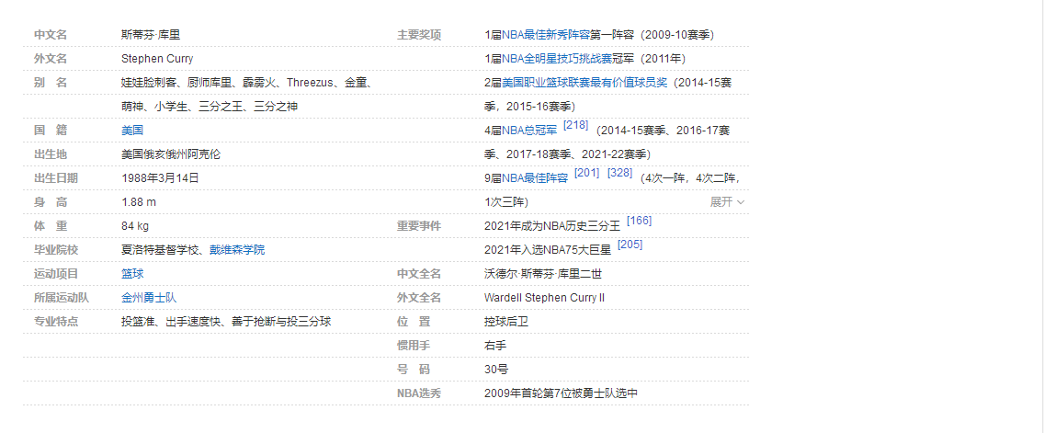Open citation [205]
1044x433 pixels.
pos(630,245)
